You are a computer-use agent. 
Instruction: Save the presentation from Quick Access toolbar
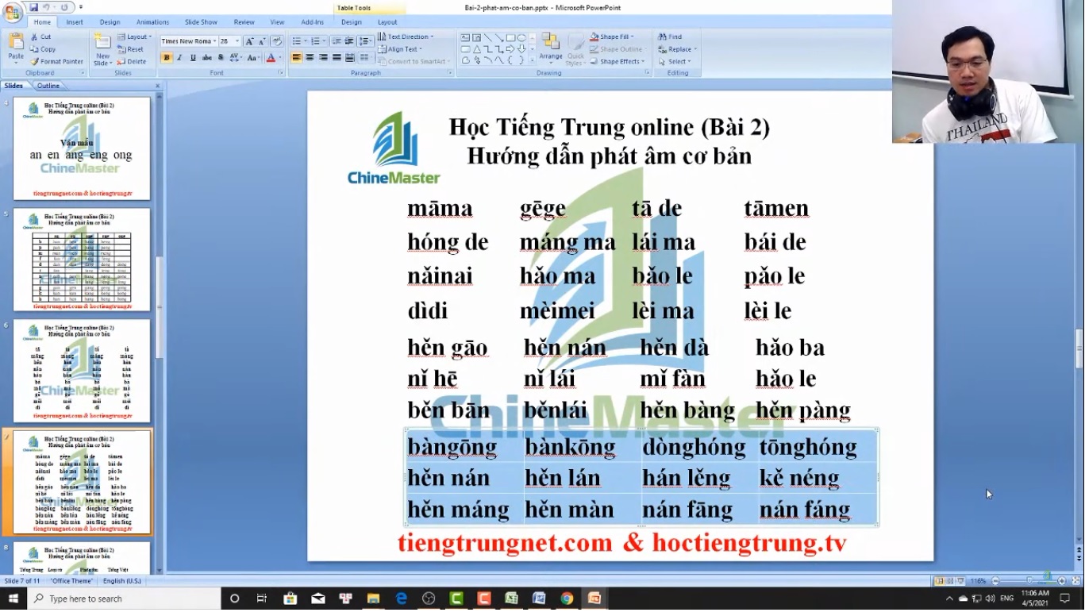33,7
